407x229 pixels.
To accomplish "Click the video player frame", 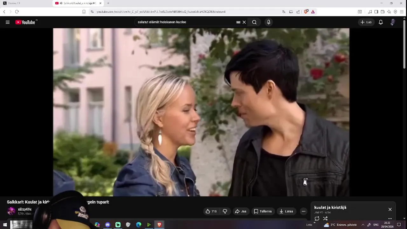I will tap(201, 112).
